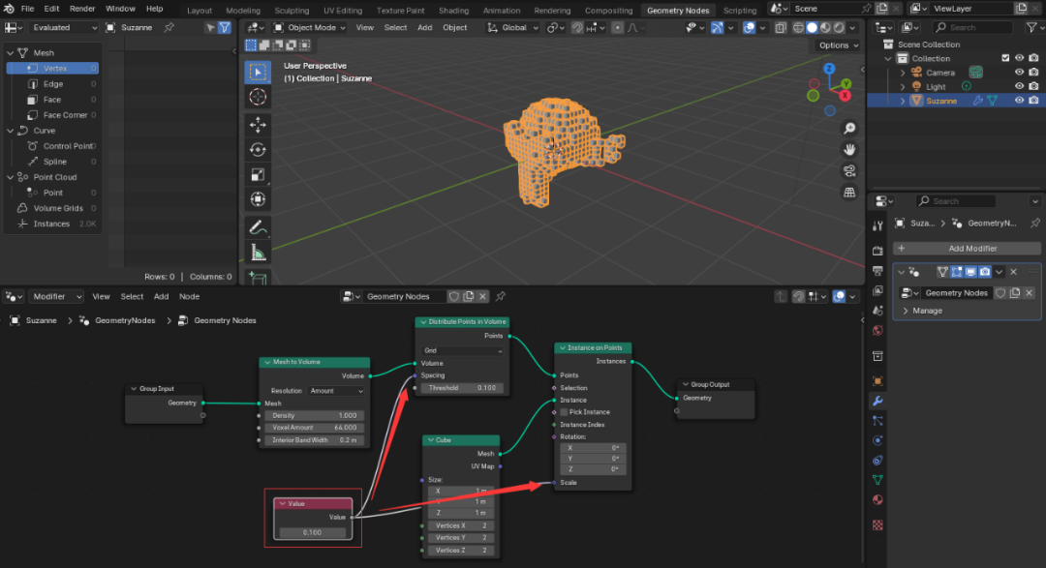Open the File menu
This screenshot has width=1046, height=568.
point(27,9)
